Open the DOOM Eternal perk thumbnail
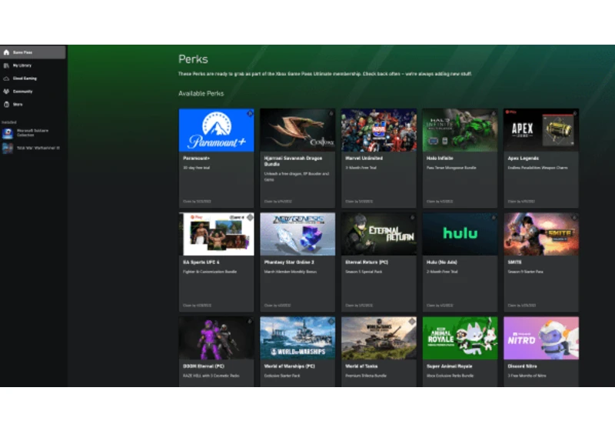 (x=217, y=339)
